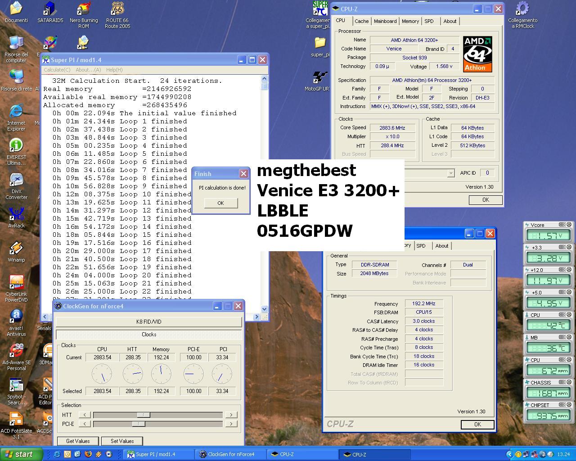576x461 pixels.
Task: Click Internet Explorer quick launch icon
Action: coord(57,454)
